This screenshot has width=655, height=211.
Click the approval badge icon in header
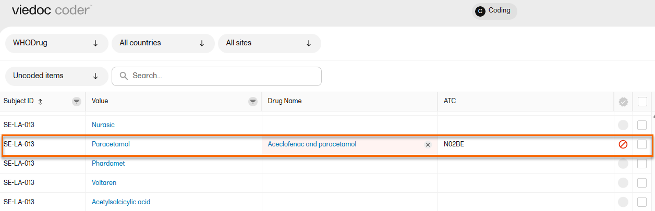(623, 102)
